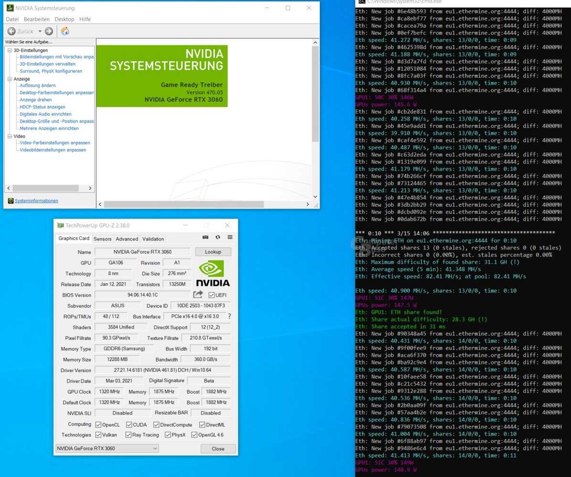Toggle the UEFI checkbox

(212, 295)
